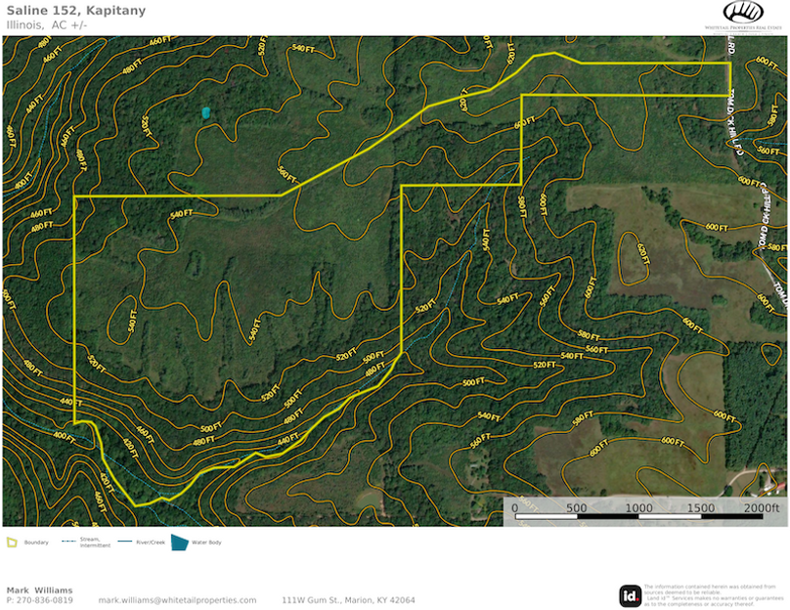This screenshot has height=610, width=790.
Task: Click the phone number 270-836-0819
Action: pos(40,600)
